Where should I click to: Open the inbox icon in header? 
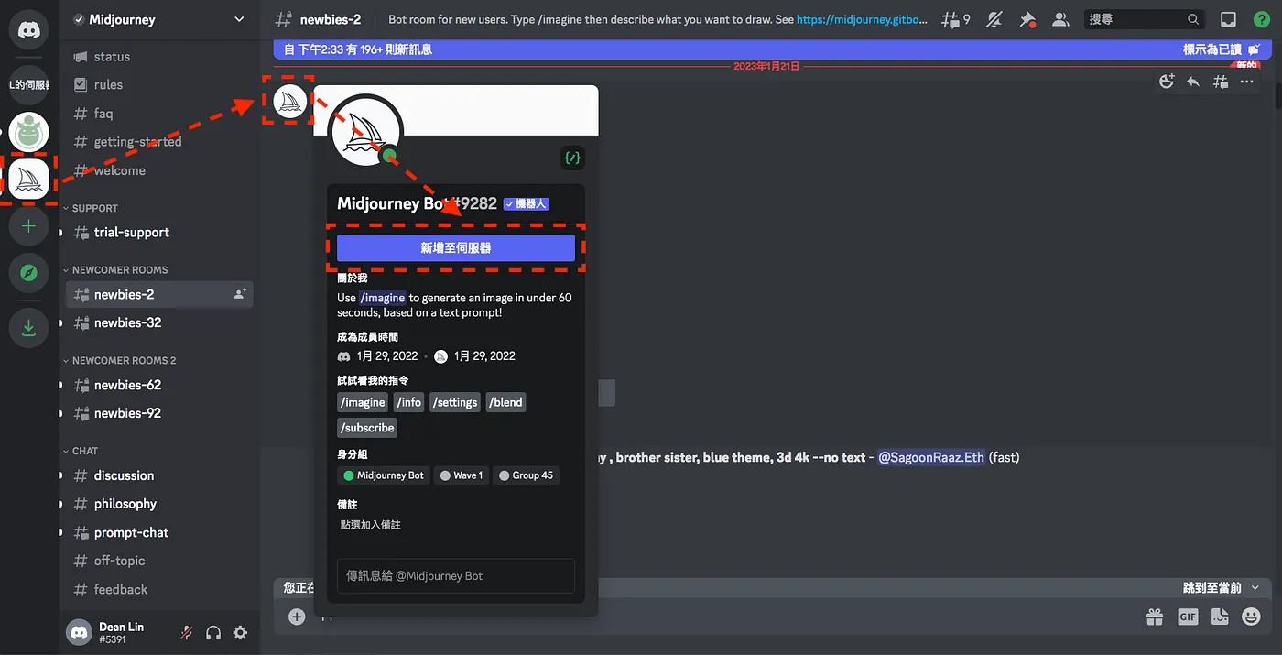tap(1229, 18)
